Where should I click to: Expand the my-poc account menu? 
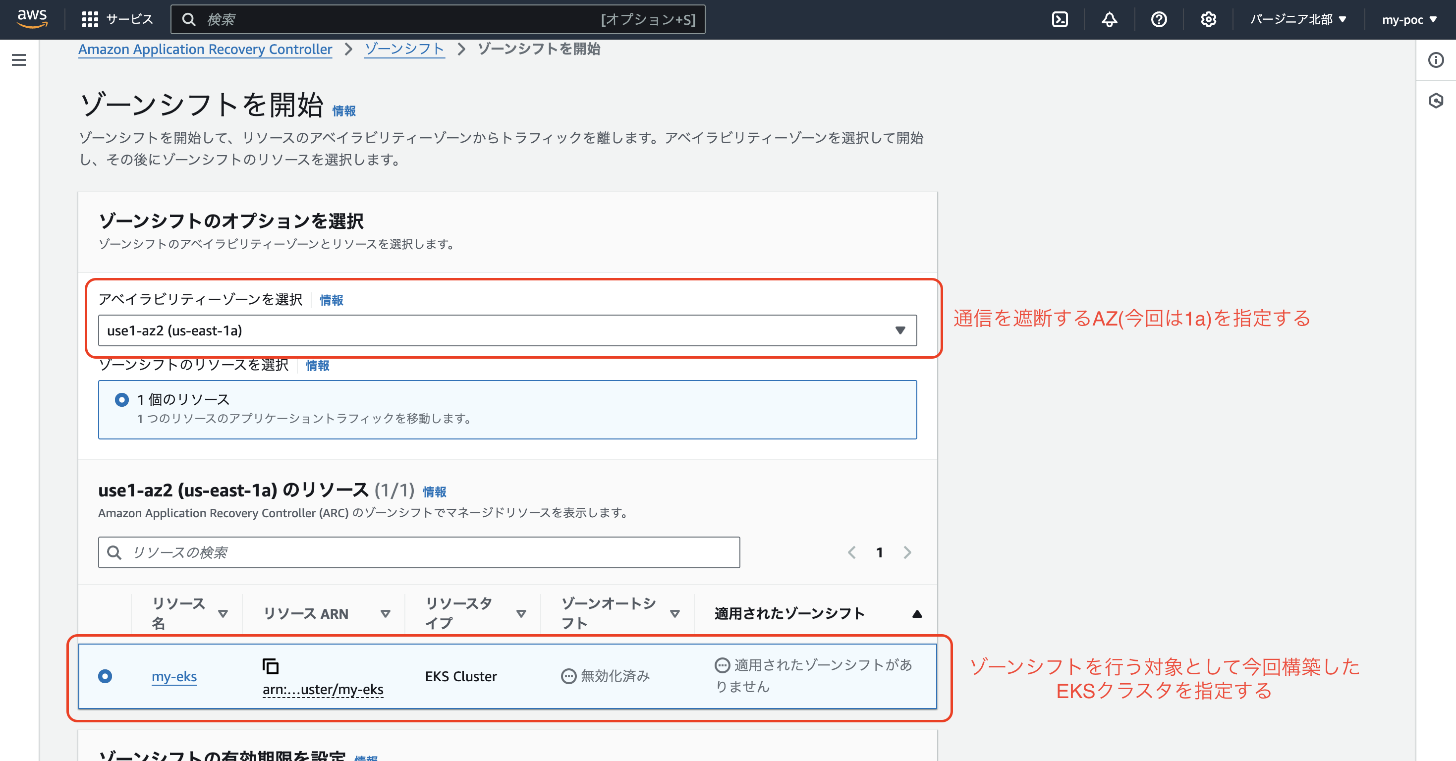click(x=1408, y=19)
